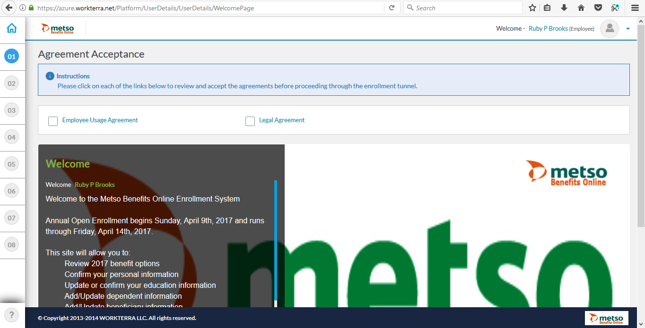645x328 pixels.
Task: Click the sidebar home icon
Action: click(12, 28)
